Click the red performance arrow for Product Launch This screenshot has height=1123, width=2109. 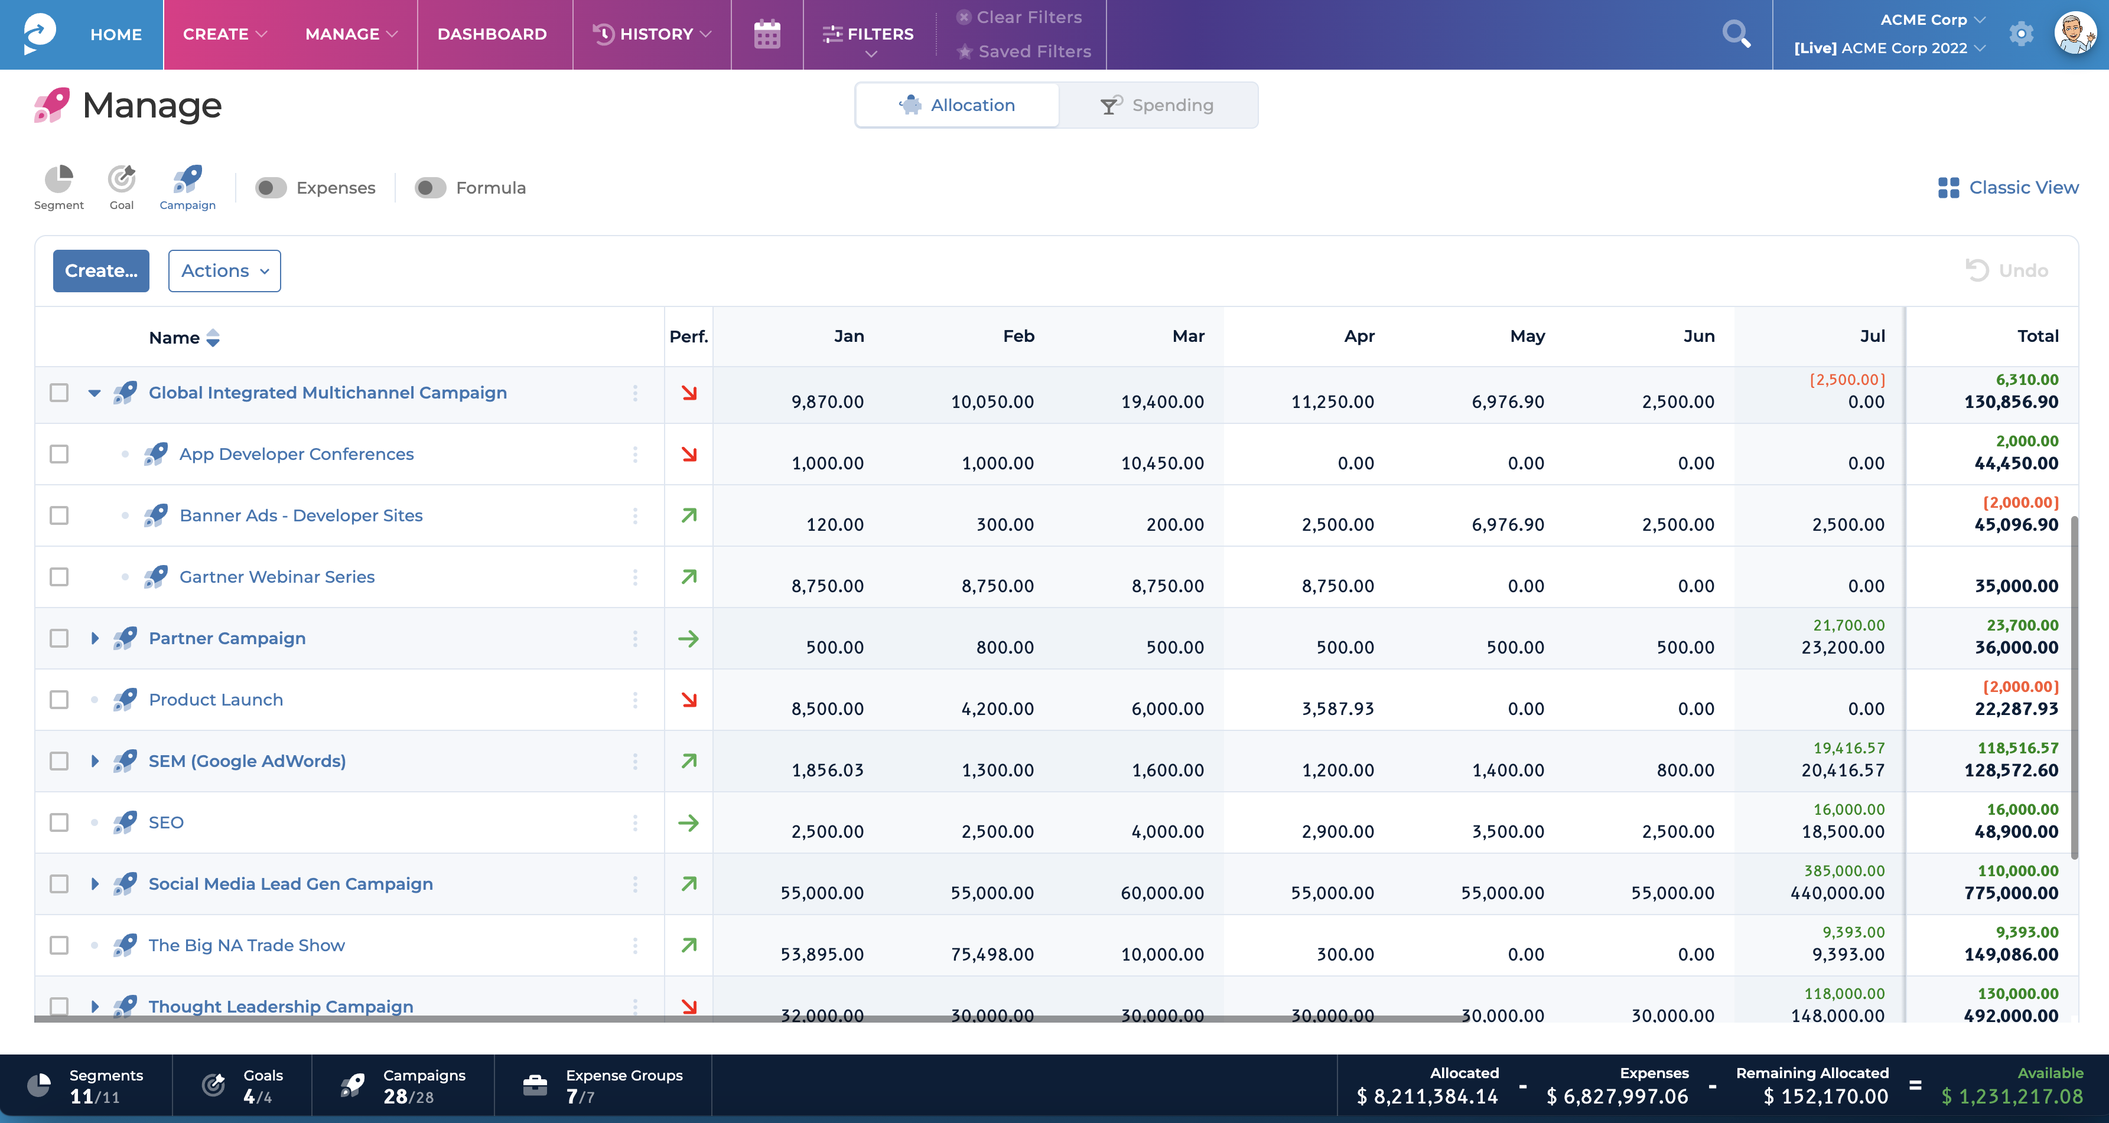[x=689, y=700]
